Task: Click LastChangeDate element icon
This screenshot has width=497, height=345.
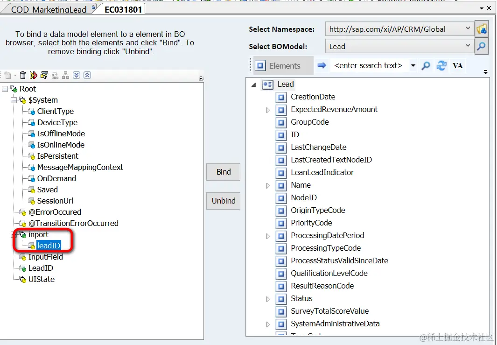Action: pos(281,148)
